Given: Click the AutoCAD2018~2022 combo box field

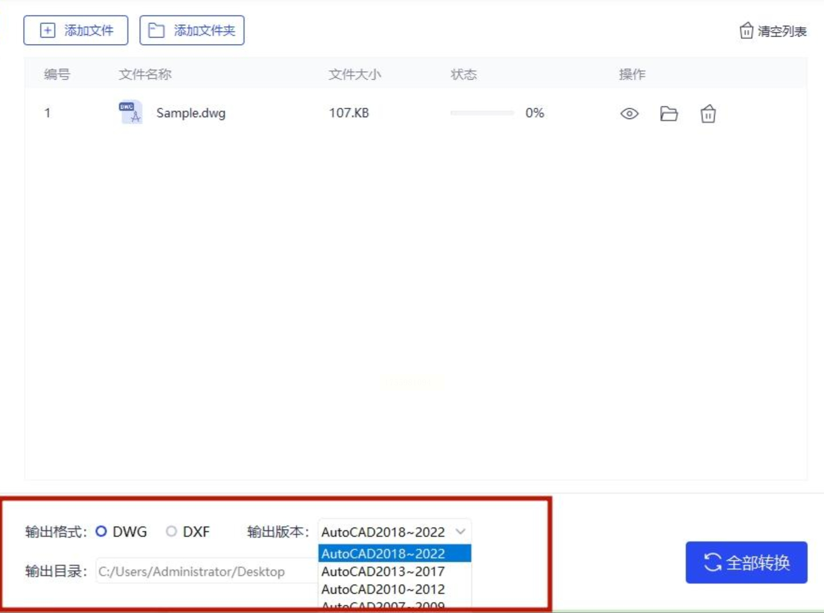Looking at the screenshot, I should (394, 532).
